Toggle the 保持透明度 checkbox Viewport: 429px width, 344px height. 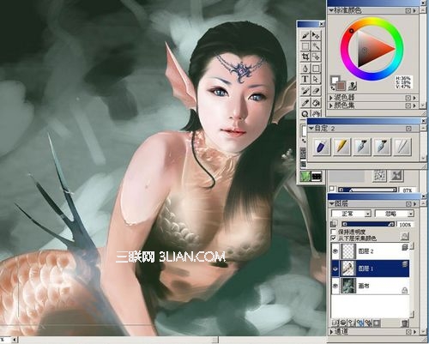coord(333,232)
